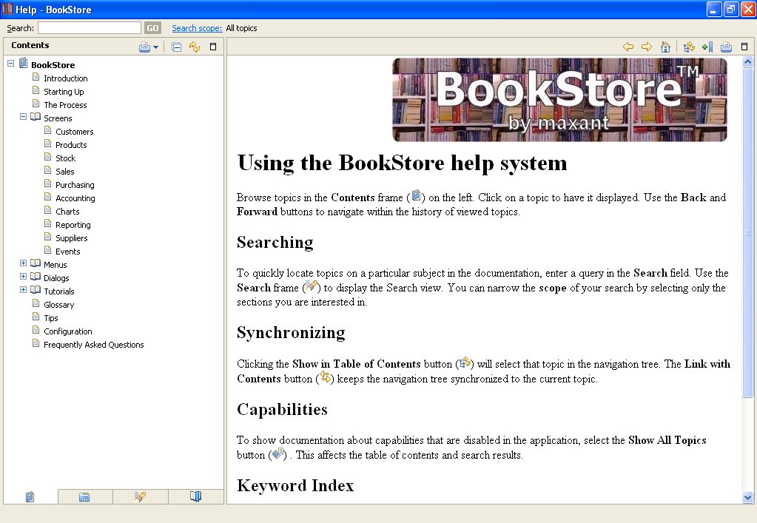Image resolution: width=757 pixels, height=523 pixels.
Task: Click the scrollbar up arrow
Action: (747, 61)
